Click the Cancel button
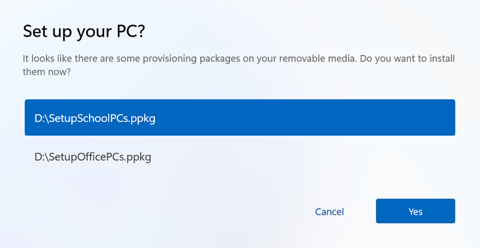The image size is (480, 248). [x=329, y=212]
